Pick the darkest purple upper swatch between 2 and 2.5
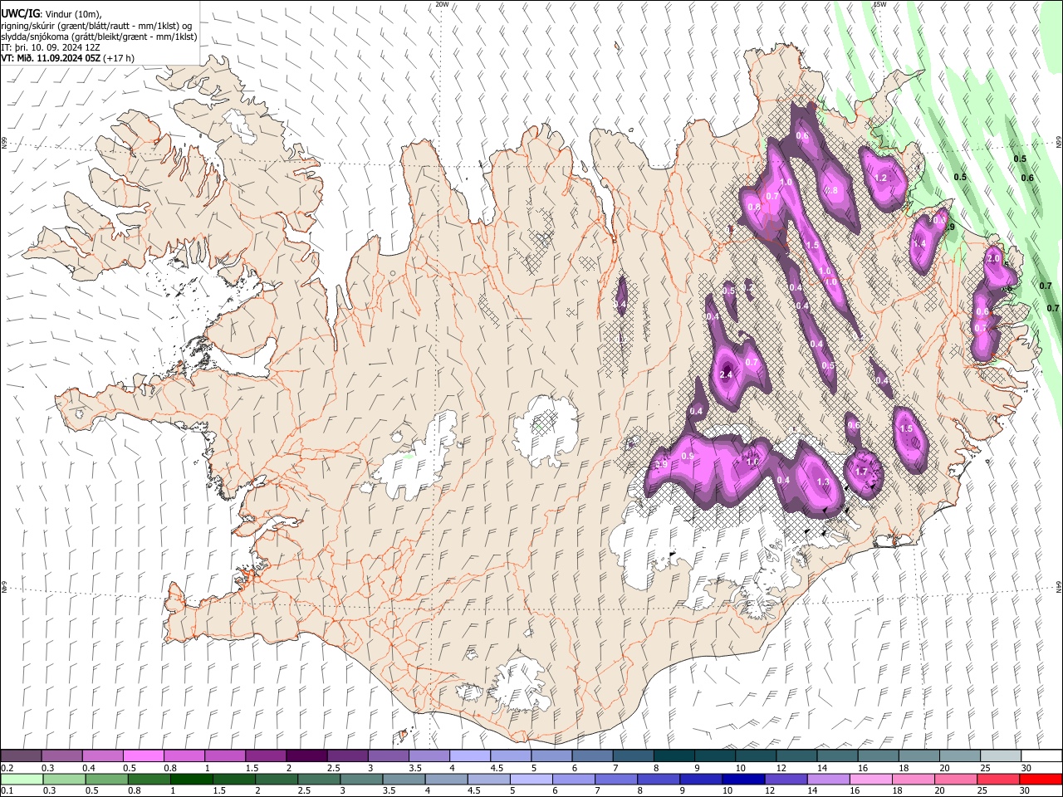The image size is (1063, 797). [x=306, y=755]
